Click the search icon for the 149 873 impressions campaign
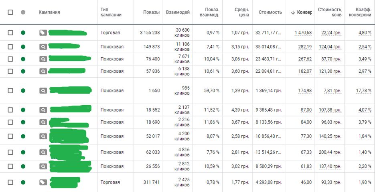 point(43,47)
